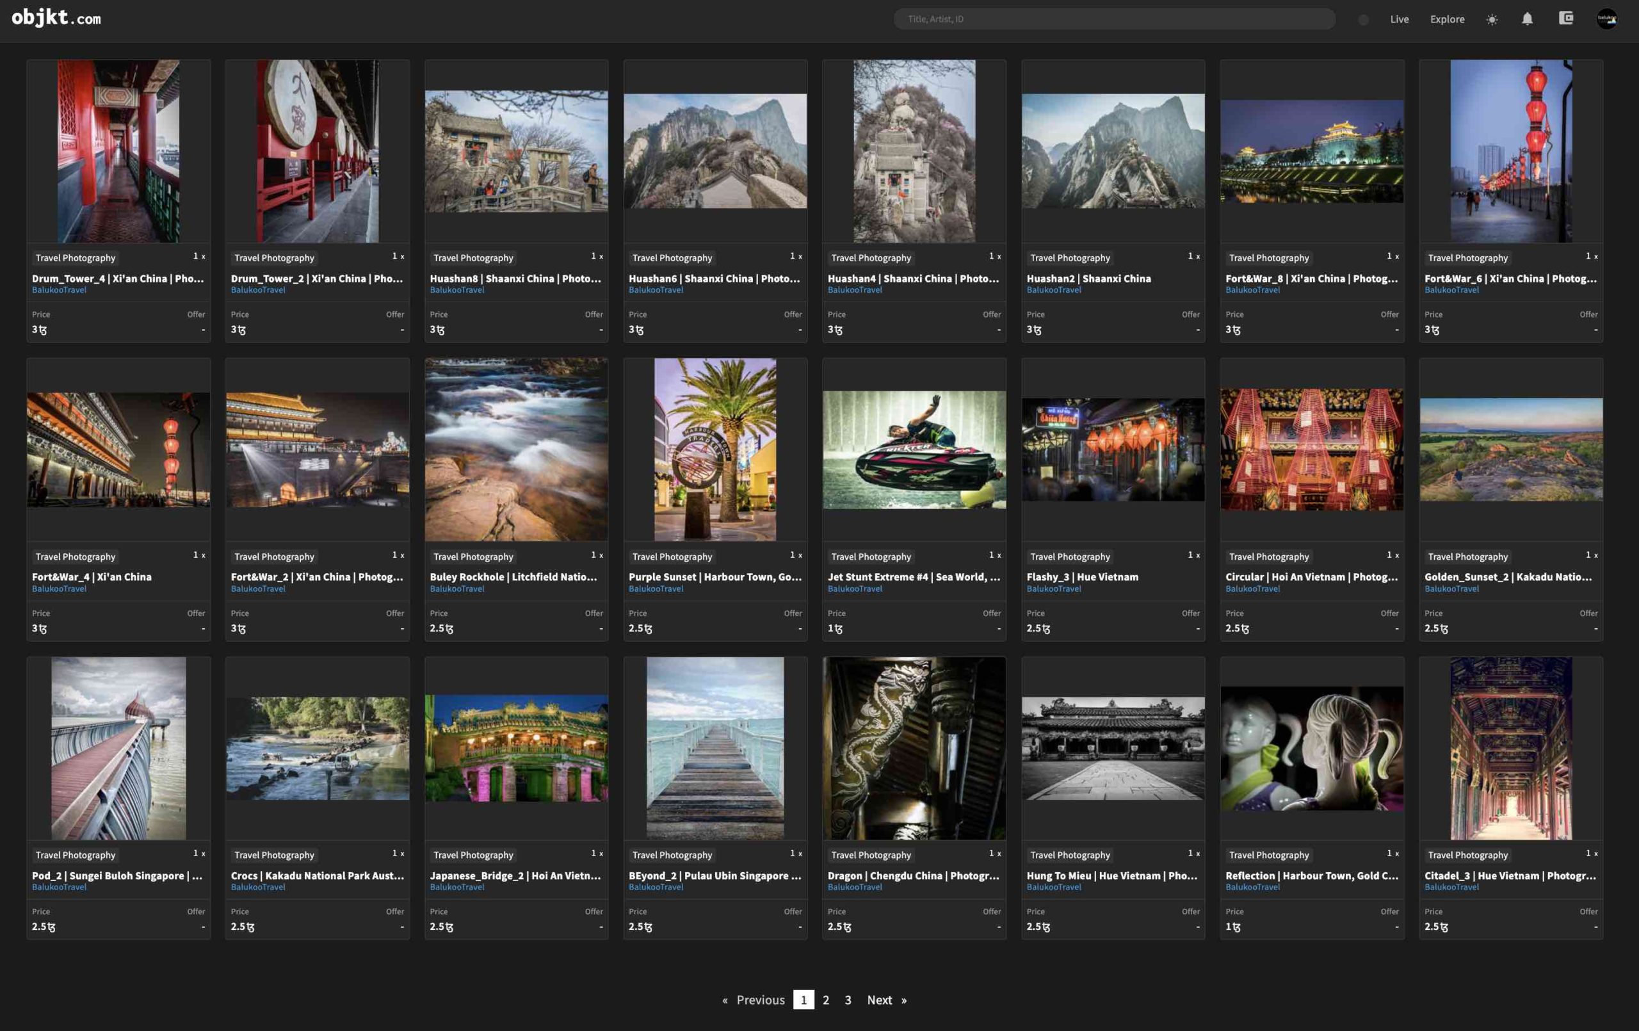Open the Live menu item
Viewport: 1639px width, 1031px height.
tap(1399, 19)
